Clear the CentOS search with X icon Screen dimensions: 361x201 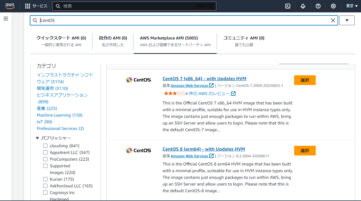[x=333, y=20]
